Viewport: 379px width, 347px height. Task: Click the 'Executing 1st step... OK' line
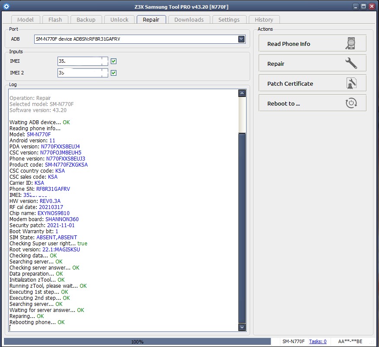39,292
